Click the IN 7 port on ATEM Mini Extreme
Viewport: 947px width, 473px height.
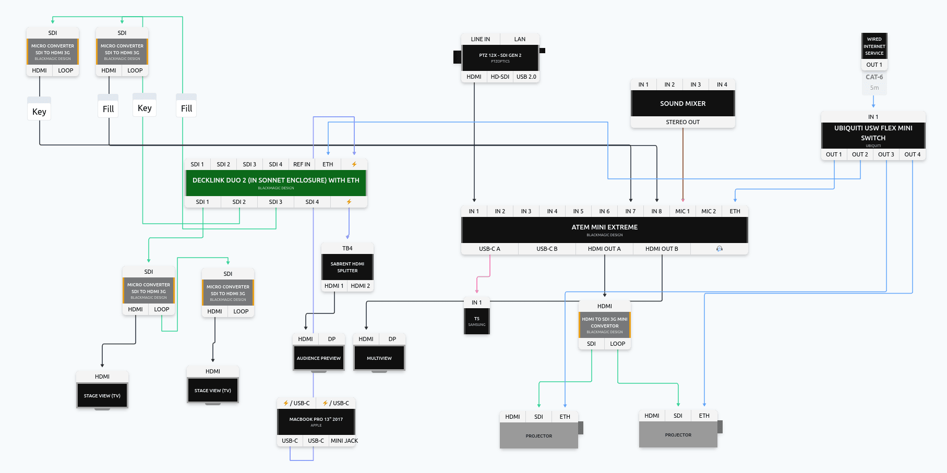pos(631,211)
